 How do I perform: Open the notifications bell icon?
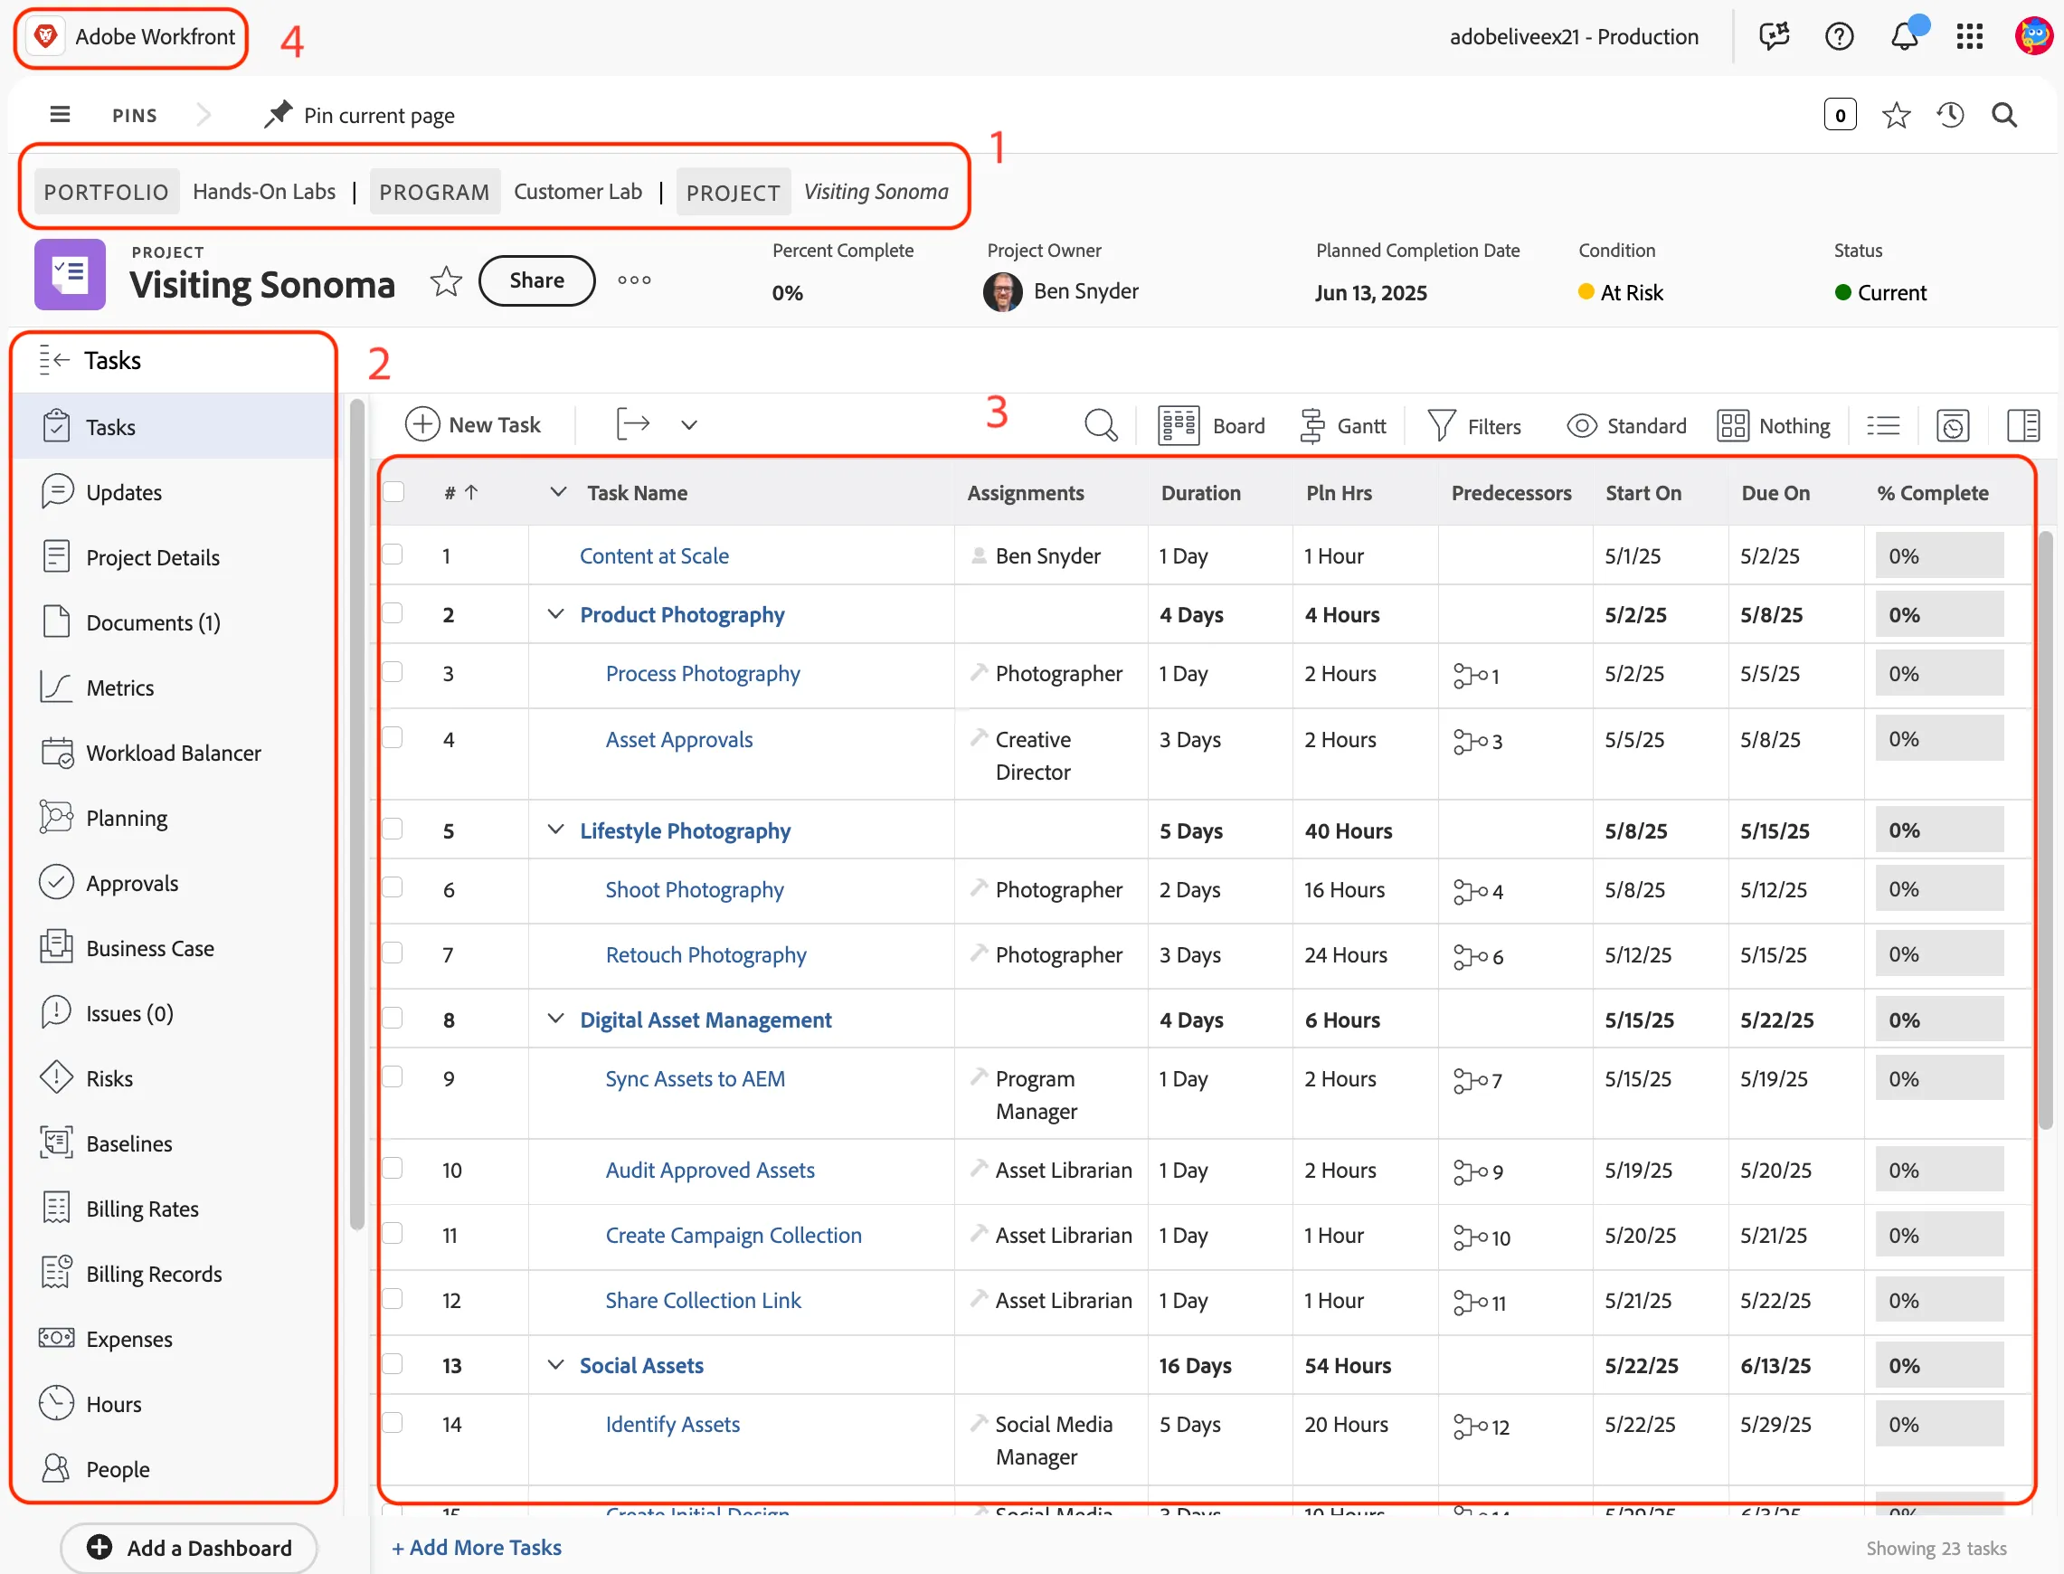pyautogui.click(x=1905, y=36)
